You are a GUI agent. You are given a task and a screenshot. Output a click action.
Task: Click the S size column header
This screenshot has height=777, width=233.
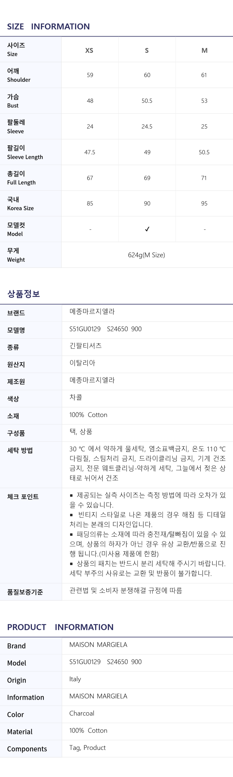tap(147, 50)
